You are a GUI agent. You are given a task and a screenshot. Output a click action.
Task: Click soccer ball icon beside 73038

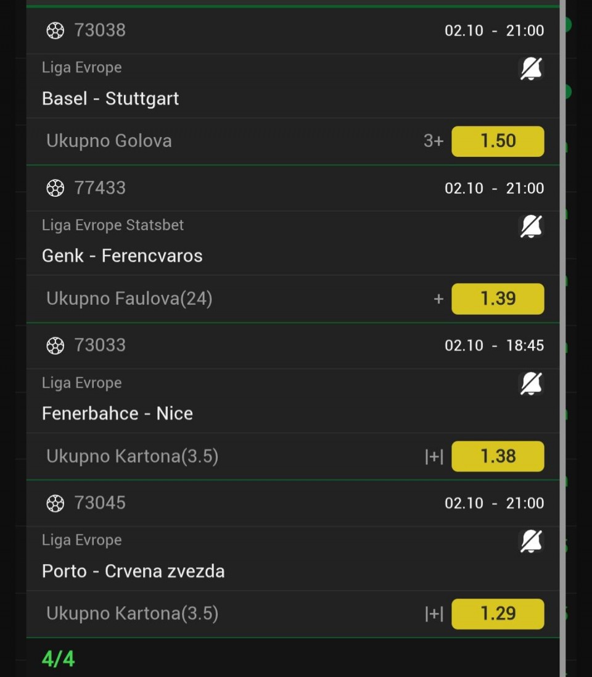pos(55,30)
